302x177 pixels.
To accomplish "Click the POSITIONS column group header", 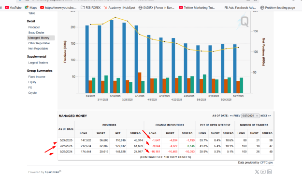I will [x=109, y=125].
